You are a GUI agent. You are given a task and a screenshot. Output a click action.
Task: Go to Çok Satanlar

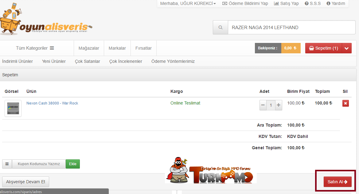click(x=88, y=62)
